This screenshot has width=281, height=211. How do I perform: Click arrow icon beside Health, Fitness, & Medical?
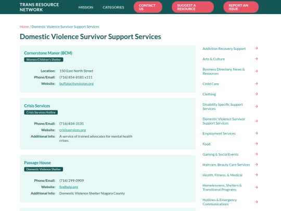257,175
